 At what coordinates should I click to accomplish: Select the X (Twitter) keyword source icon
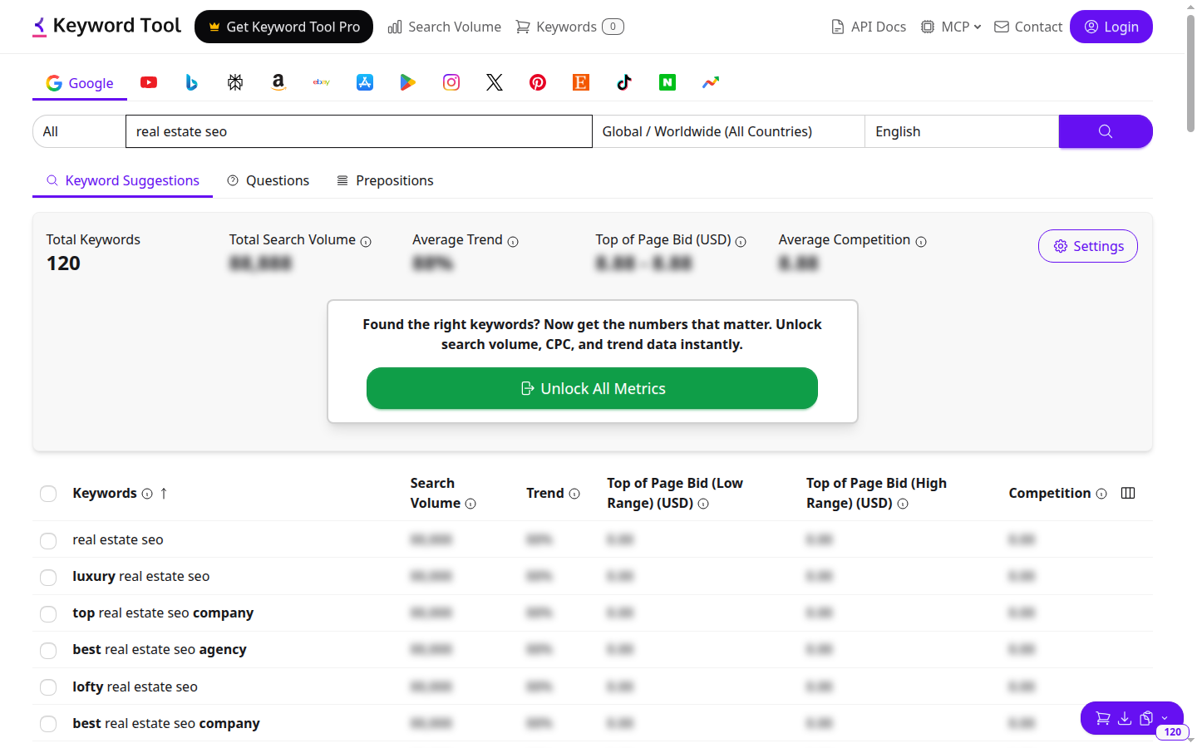click(x=495, y=82)
